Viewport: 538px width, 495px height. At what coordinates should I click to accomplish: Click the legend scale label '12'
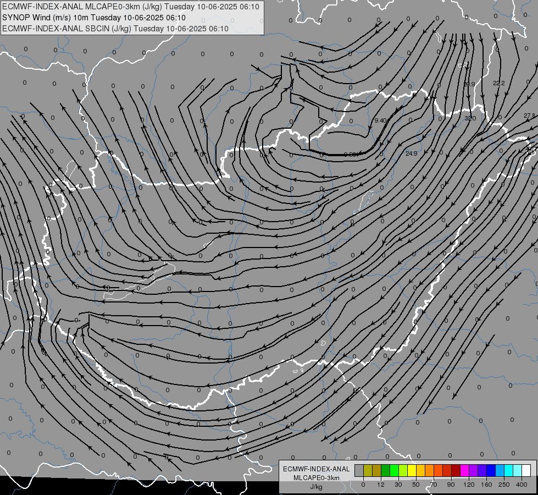(x=380, y=485)
